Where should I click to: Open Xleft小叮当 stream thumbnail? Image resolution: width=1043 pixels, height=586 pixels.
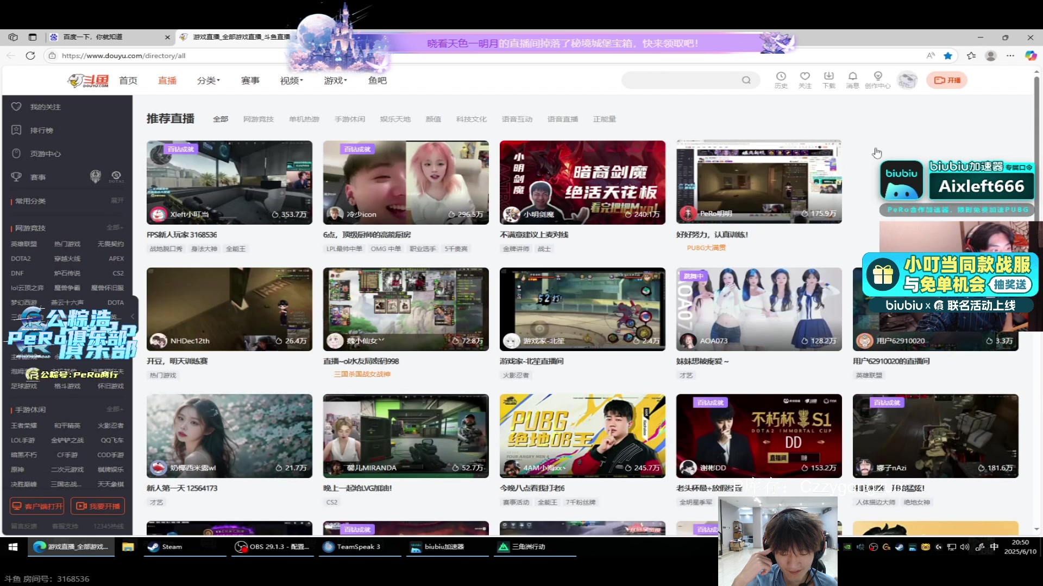coord(229,182)
